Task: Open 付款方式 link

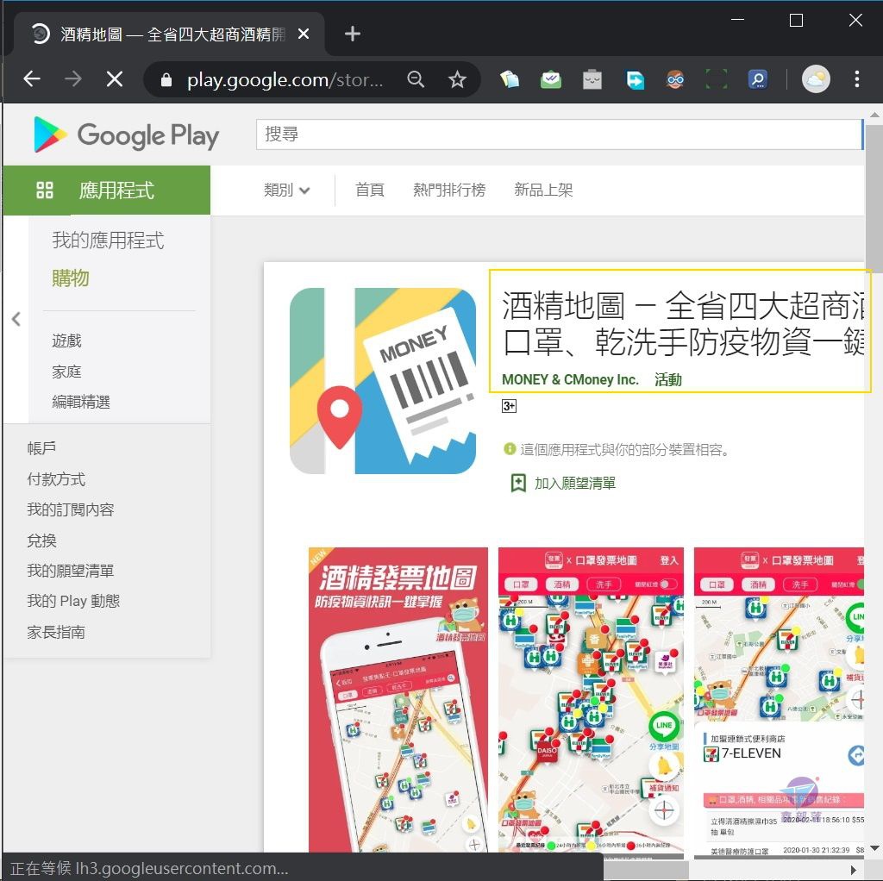Action: point(56,479)
